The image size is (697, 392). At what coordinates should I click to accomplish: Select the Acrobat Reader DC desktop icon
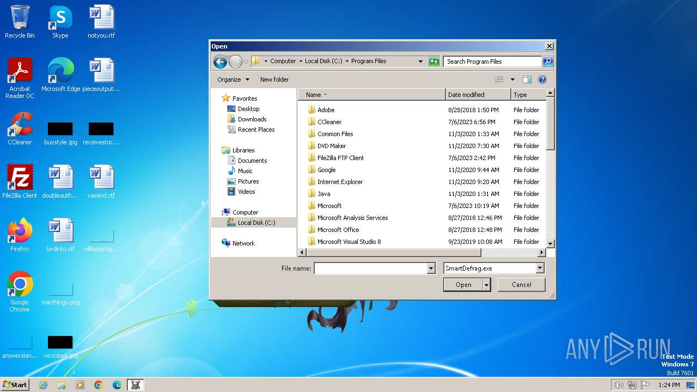coord(20,78)
